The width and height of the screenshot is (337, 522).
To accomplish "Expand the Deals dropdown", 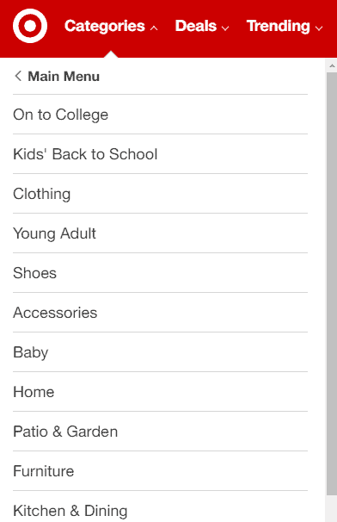I will pyautogui.click(x=202, y=26).
